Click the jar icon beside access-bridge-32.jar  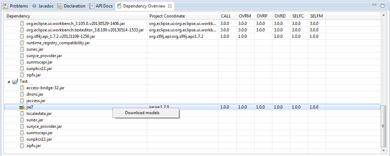[x=22, y=88]
